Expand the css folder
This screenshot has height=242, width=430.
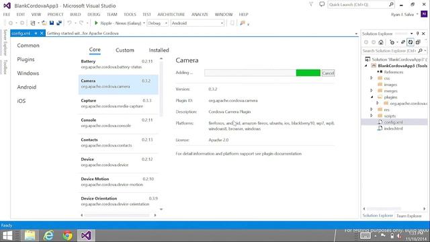(372, 78)
